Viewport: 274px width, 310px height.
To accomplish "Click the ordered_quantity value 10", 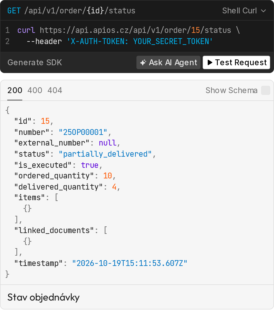I will pos(107,176).
